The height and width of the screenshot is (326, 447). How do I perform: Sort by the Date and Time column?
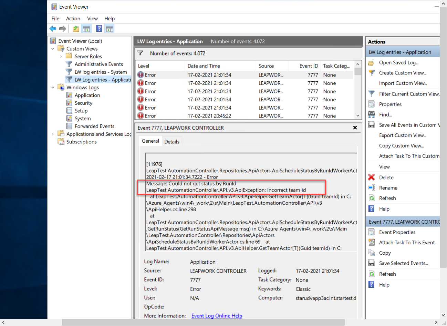[220, 66]
